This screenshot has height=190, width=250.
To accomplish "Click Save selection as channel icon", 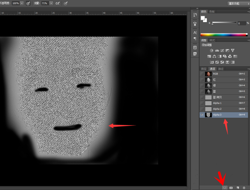I will pos(231,187).
